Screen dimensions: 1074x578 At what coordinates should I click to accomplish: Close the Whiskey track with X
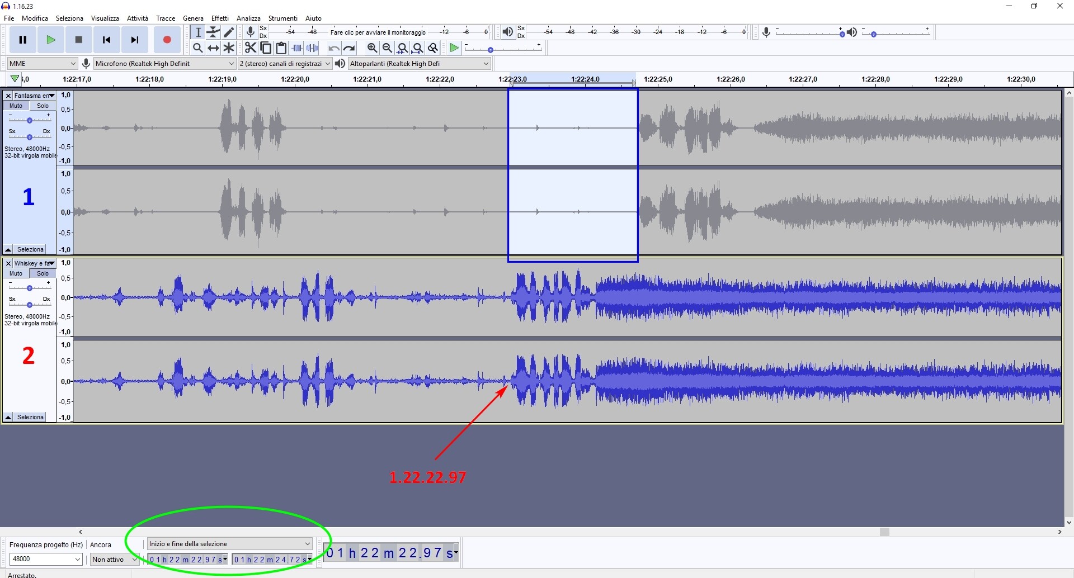coord(8,263)
